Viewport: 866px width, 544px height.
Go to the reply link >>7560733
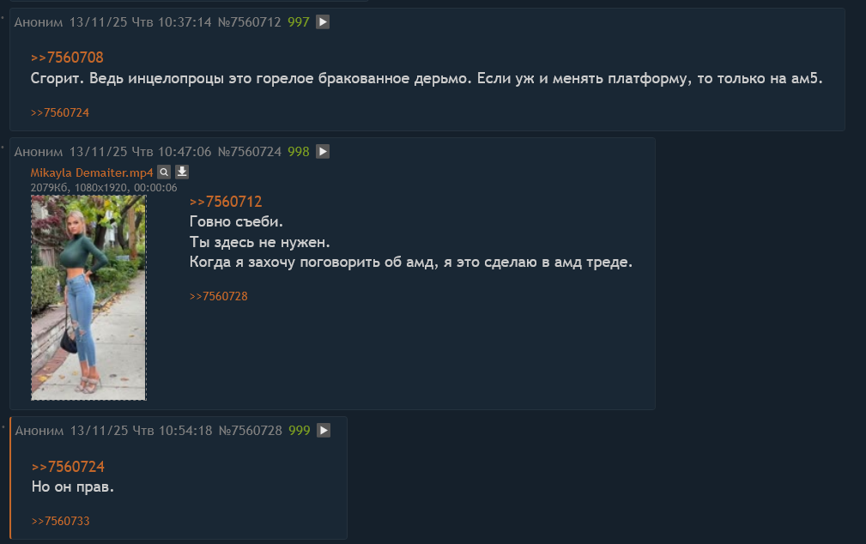[60, 522]
